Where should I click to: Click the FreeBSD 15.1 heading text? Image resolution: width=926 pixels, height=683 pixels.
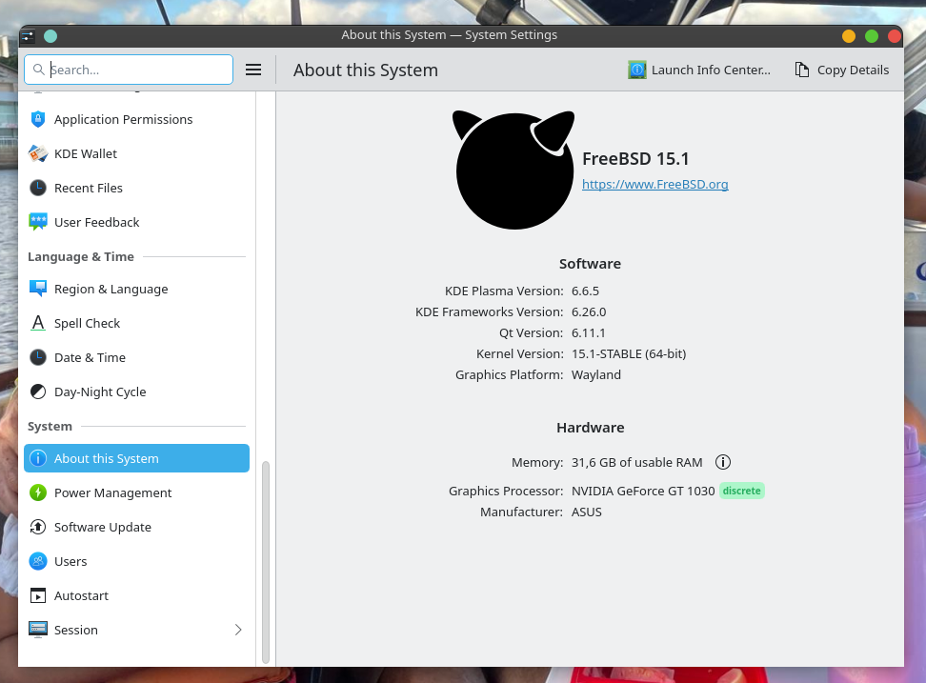click(635, 159)
